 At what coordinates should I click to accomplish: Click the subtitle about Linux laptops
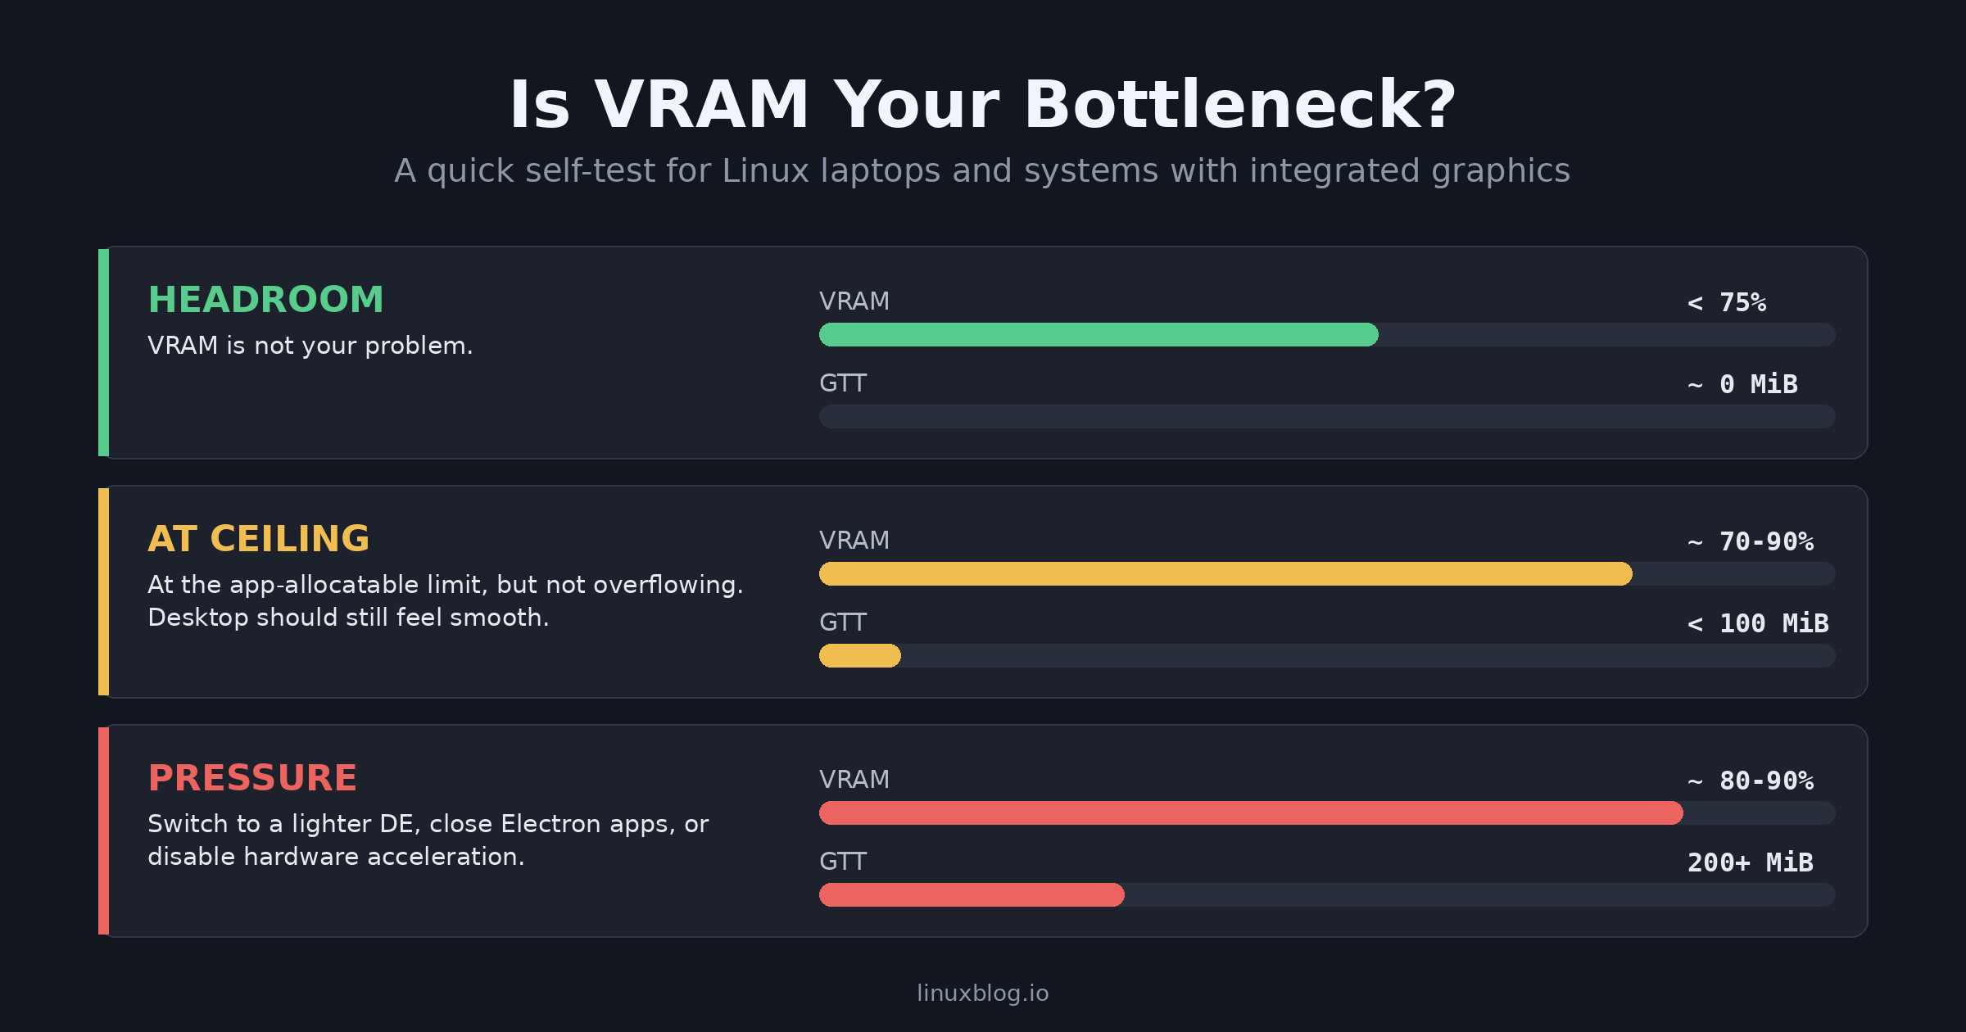(x=982, y=171)
